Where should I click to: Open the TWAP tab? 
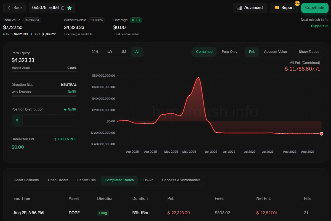click(x=148, y=180)
